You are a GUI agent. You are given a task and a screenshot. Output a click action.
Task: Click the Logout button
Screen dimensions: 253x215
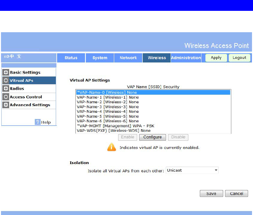coord(240,58)
